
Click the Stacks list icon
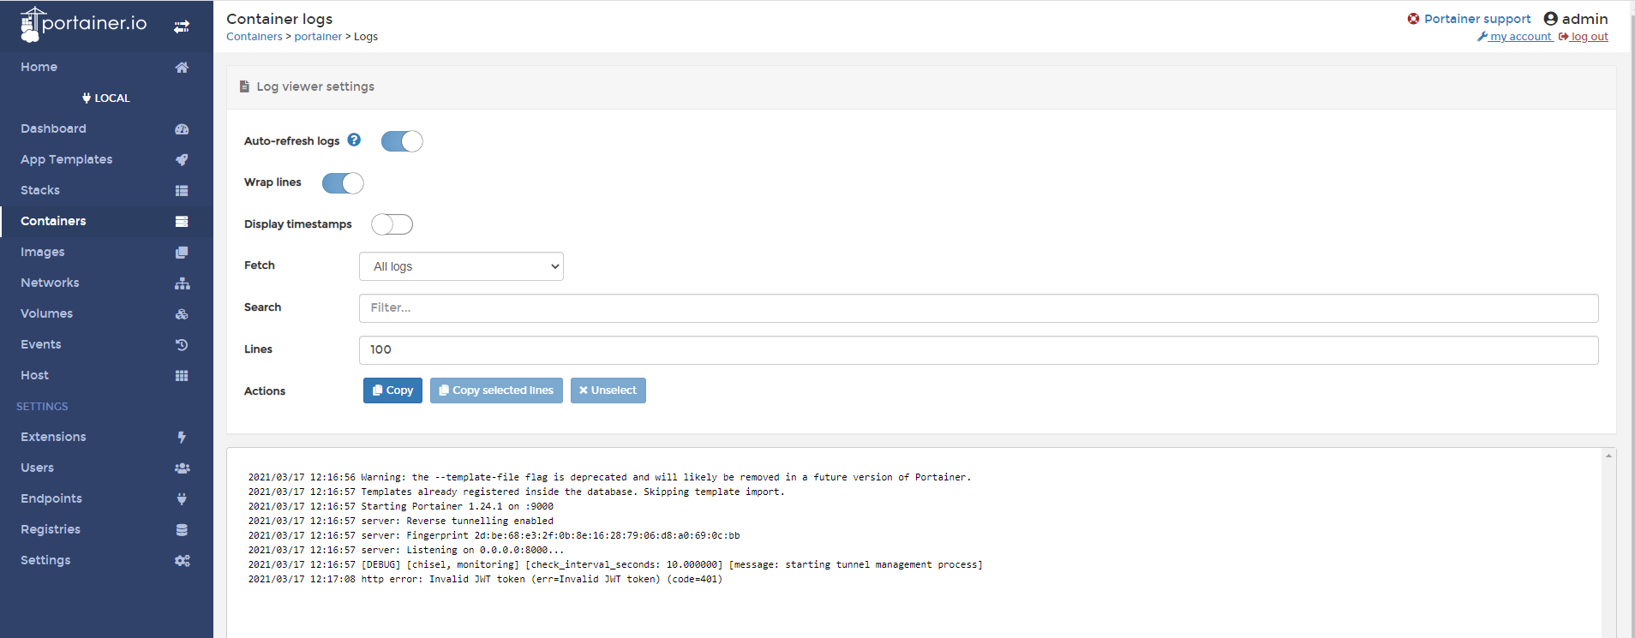click(x=182, y=190)
